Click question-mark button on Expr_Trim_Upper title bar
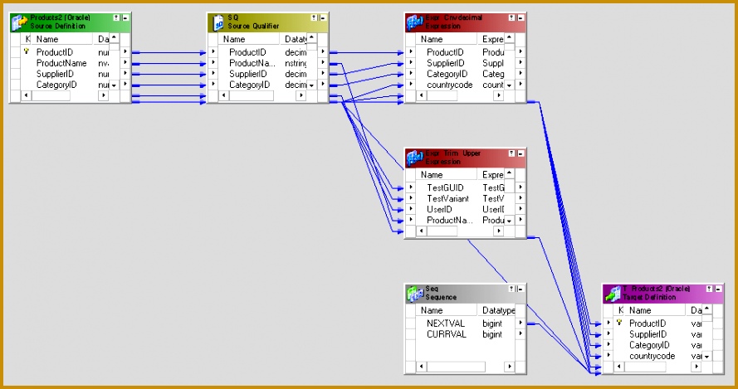The image size is (738, 389). (512, 153)
